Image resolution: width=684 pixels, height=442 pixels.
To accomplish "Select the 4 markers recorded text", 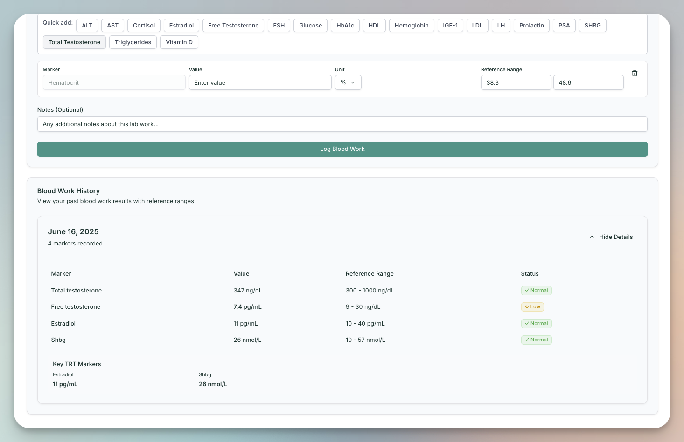I will (x=75, y=243).
